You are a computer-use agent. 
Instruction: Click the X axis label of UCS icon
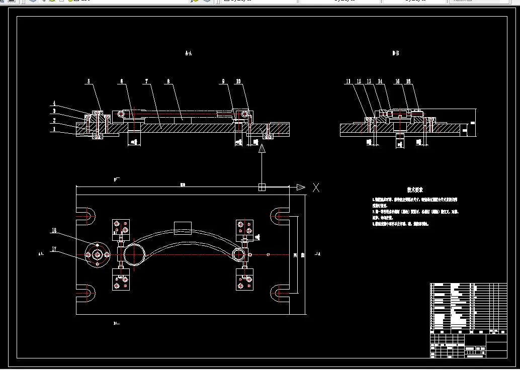316,188
